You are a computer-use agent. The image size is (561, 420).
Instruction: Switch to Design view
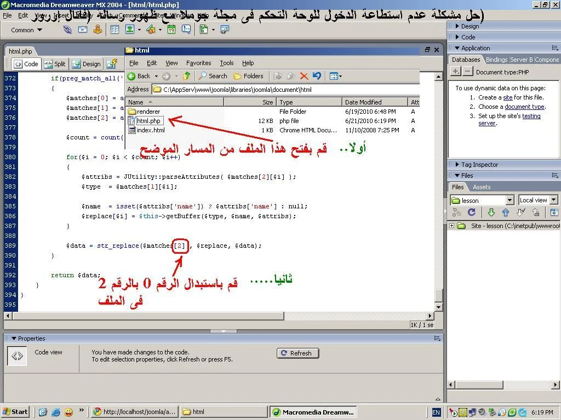pos(86,64)
